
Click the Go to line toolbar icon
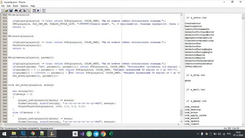(x=28, y=10)
